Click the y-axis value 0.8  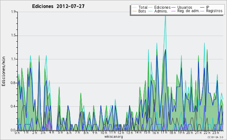13,83
